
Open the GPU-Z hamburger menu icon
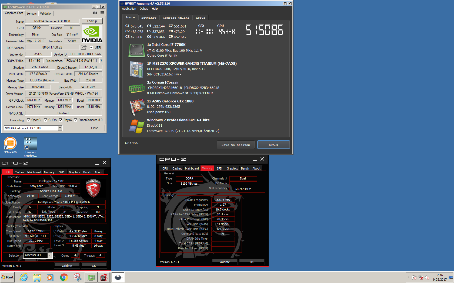102,13
